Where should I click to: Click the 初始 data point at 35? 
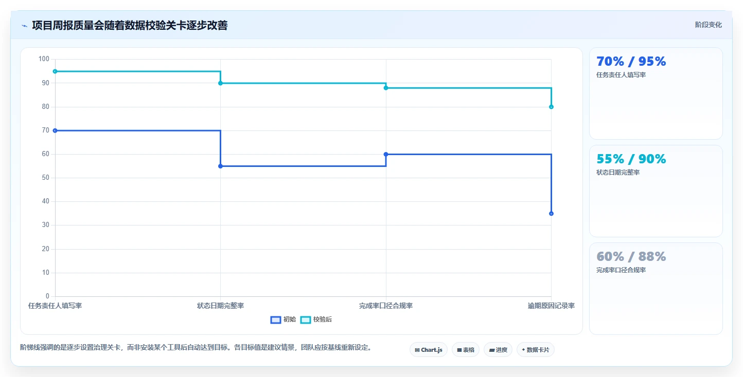coord(551,213)
